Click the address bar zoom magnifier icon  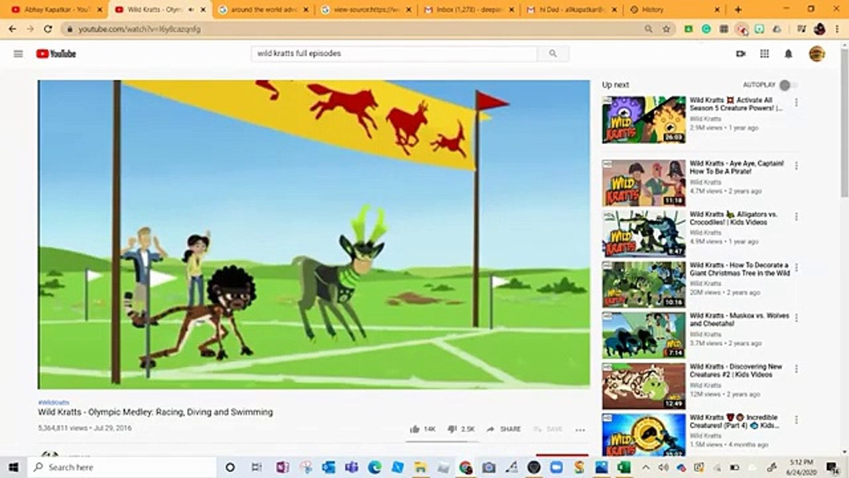tap(648, 29)
